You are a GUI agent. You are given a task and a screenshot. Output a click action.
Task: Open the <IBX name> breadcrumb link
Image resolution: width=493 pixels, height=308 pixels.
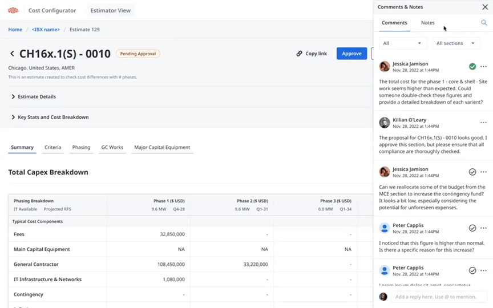click(x=46, y=30)
